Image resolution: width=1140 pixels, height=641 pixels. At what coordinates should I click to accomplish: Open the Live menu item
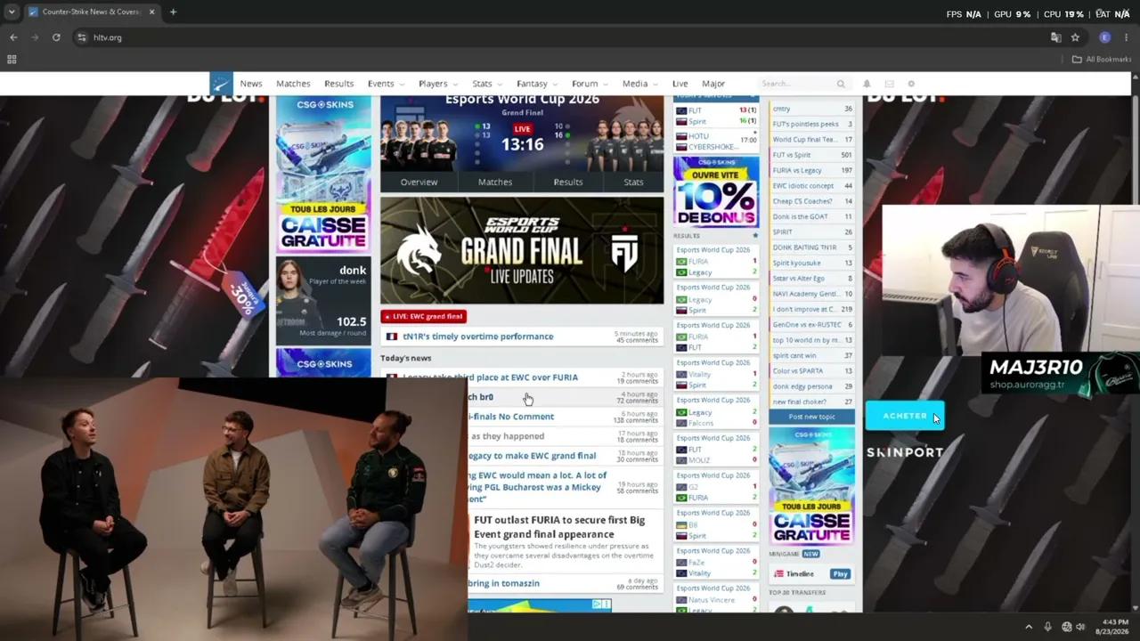point(680,84)
